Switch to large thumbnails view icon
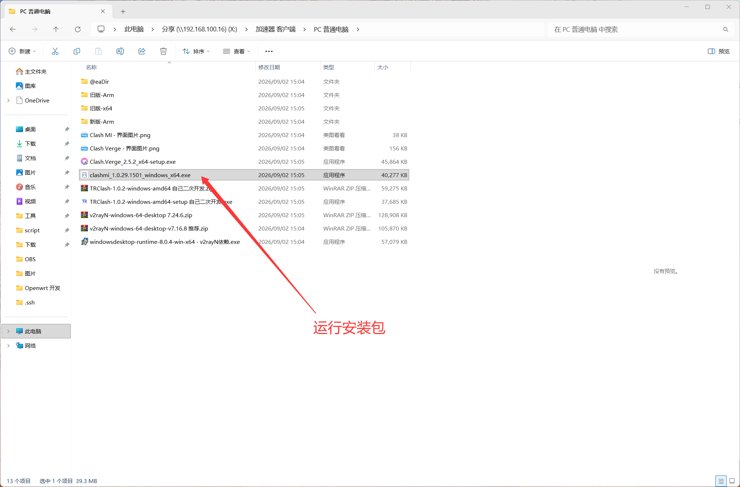This screenshot has height=487, width=740. pyautogui.click(x=732, y=481)
